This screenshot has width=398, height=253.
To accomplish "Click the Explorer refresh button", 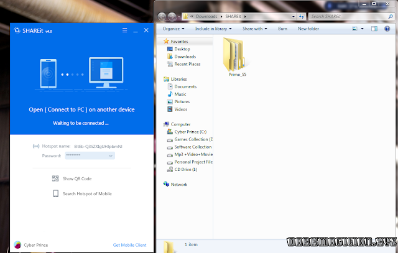I will click(301, 17).
